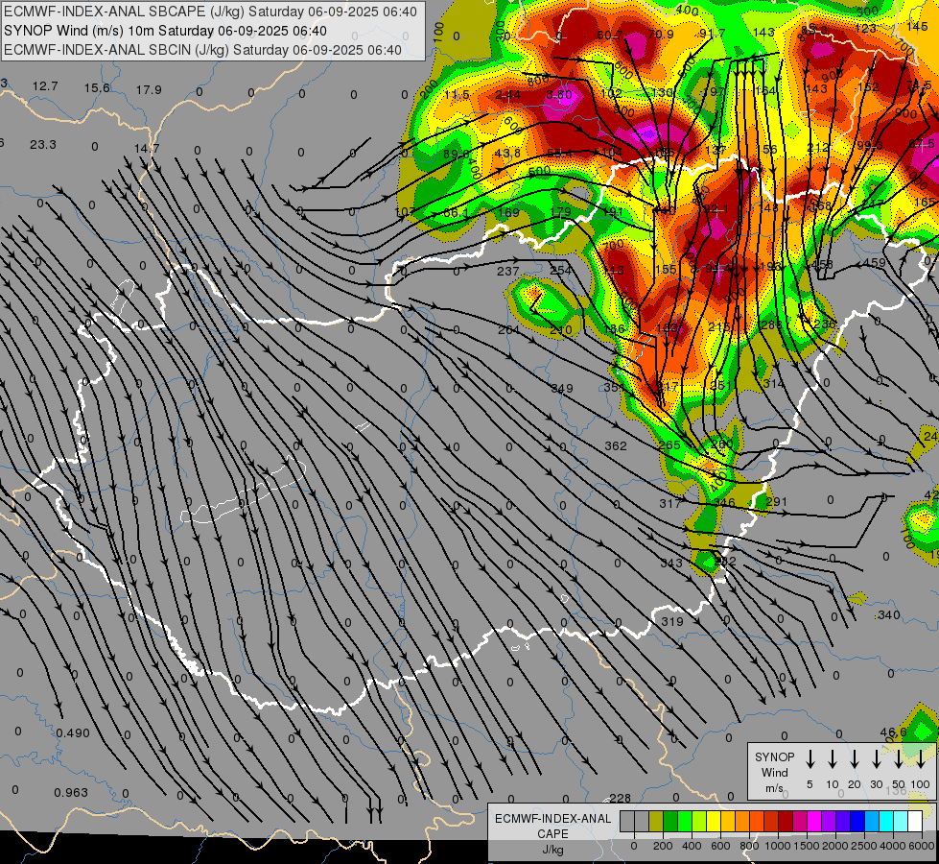Select the purple swatch in CAPE colorbar

click(x=828, y=822)
